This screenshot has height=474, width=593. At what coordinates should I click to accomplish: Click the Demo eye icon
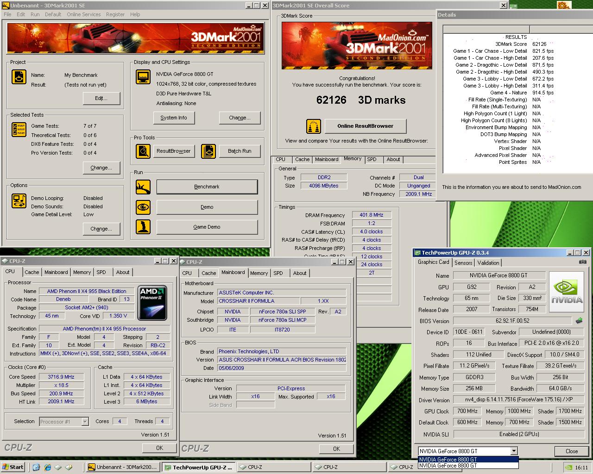[143, 207]
